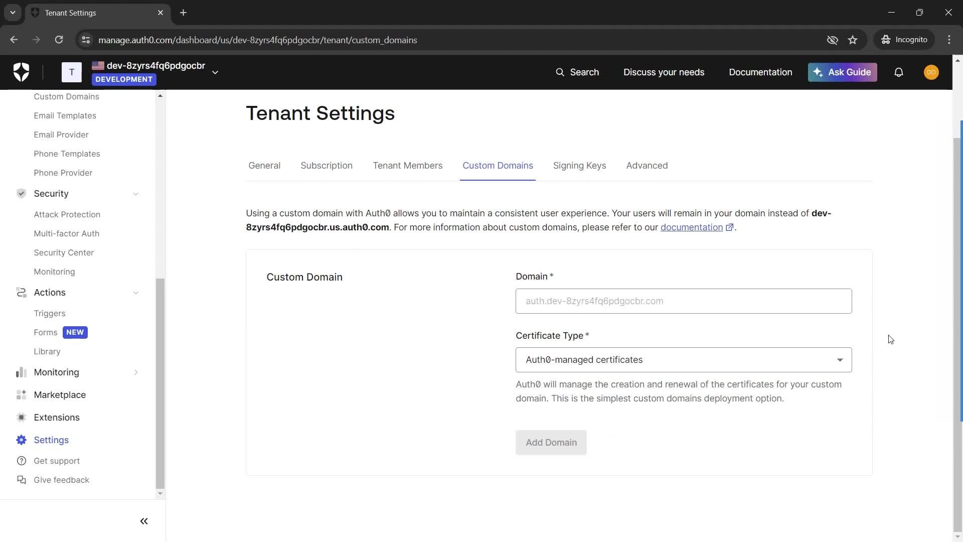Viewport: 963px width, 542px height.
Task: Go forward with browser forward arrow
Action: pyautogui.click(x=36, y=40)
